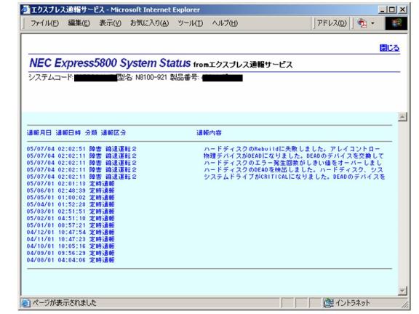Close the Internet Explorer window
Viewport: 419px width, 314px height.
402,10
